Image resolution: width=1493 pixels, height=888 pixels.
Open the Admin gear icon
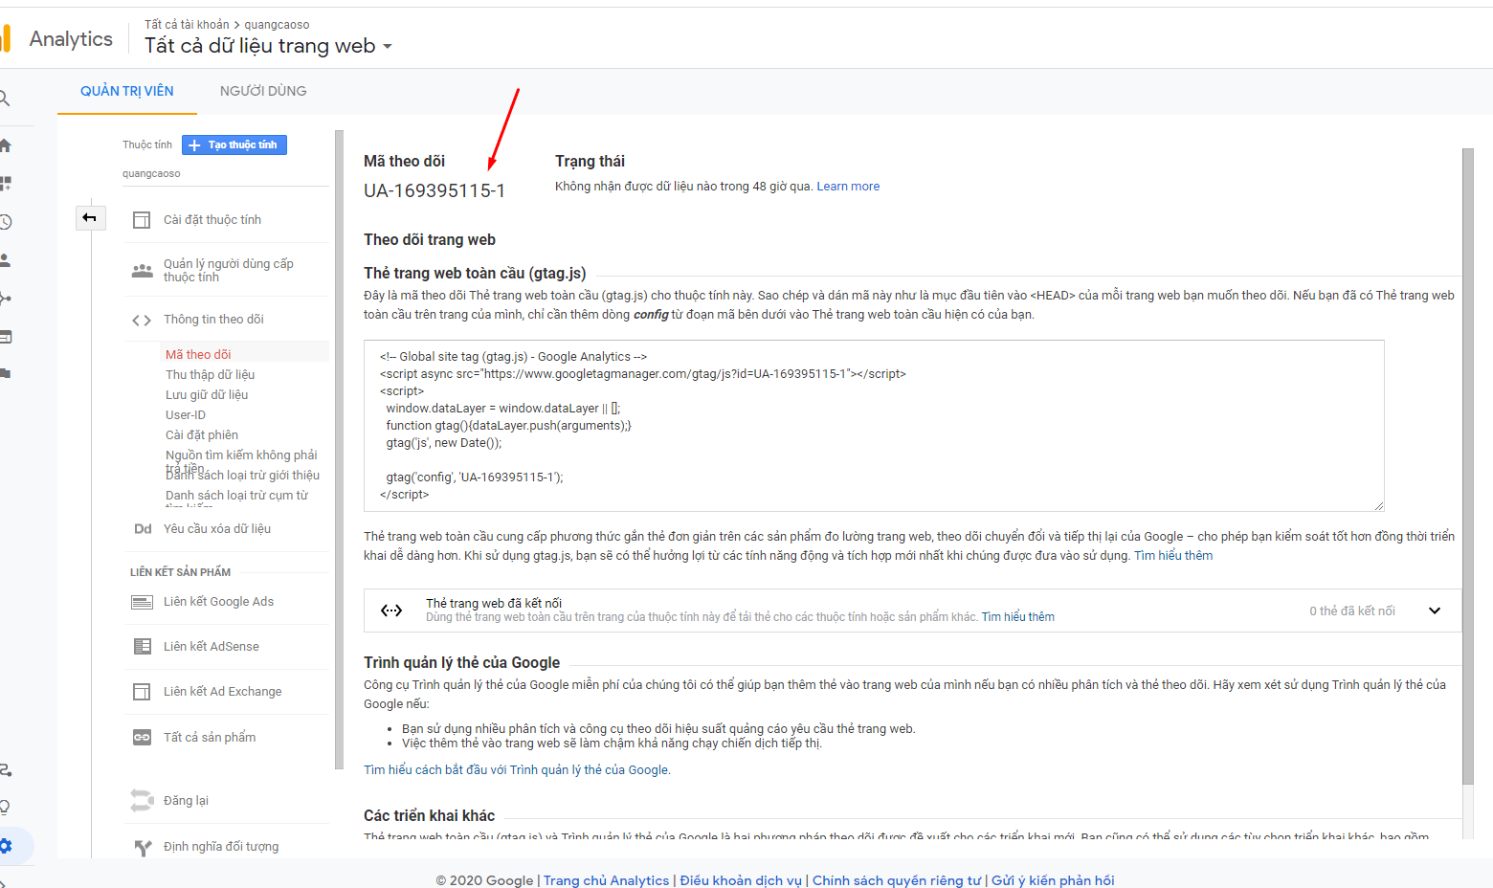point(6,846)
